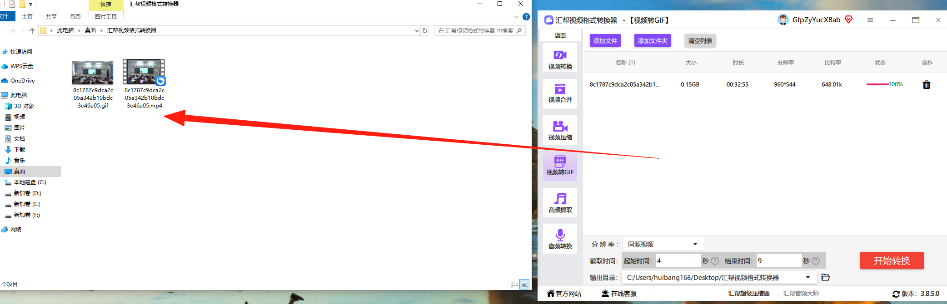This screenshot has height=304, width=947.
Task: Open the 在线客服 link
Action: (619, 294)
